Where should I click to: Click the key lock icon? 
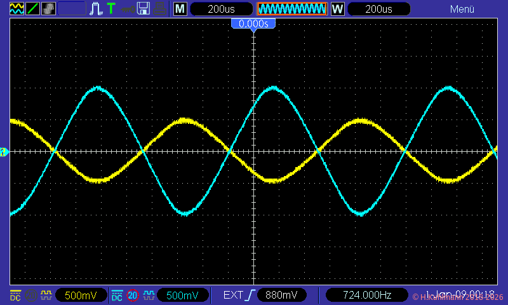[x=128, y=9]
